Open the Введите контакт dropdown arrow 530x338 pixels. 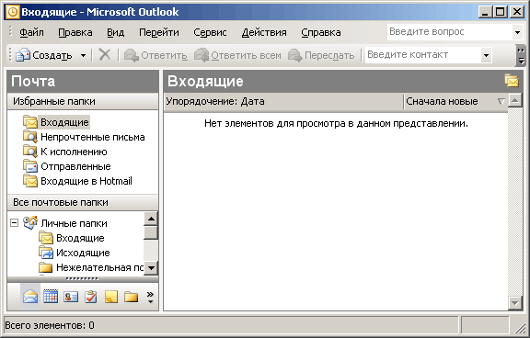(486, 55)
